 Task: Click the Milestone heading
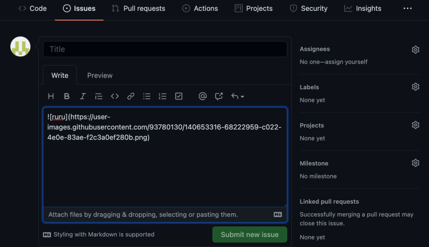coord(314,163)
